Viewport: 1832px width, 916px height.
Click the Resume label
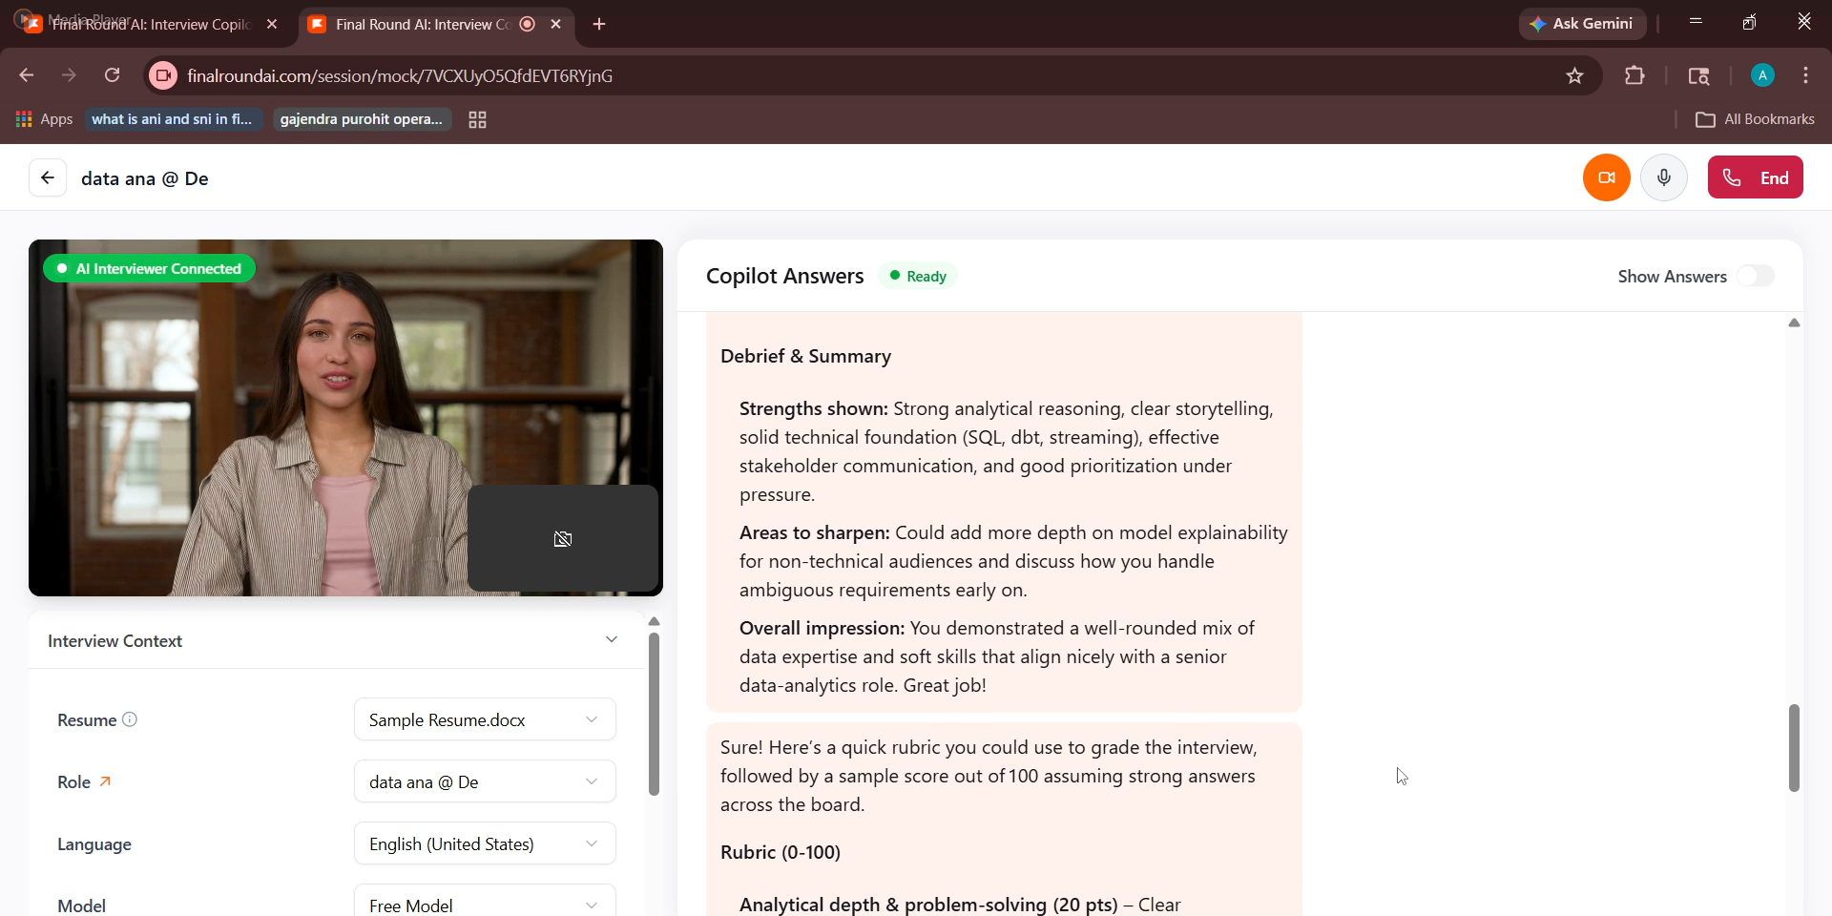(87, 719)
